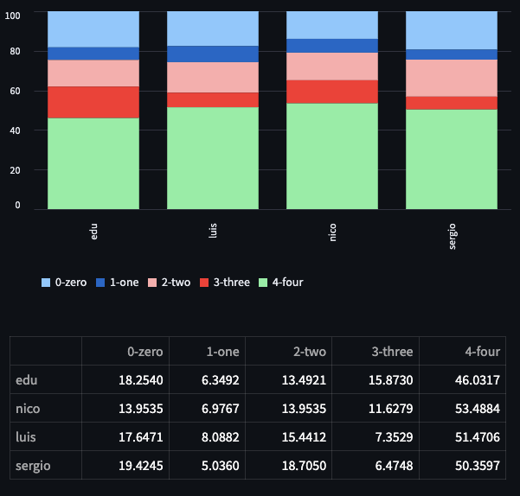Screen dimensions: 520x496
Task: Sort table by the 2-two column header
Action: pyautogui.click(x=288, y=351)
